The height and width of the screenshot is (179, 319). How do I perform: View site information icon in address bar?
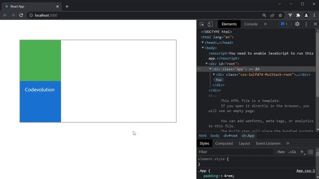pyautogui.click(x=31, y=15)
